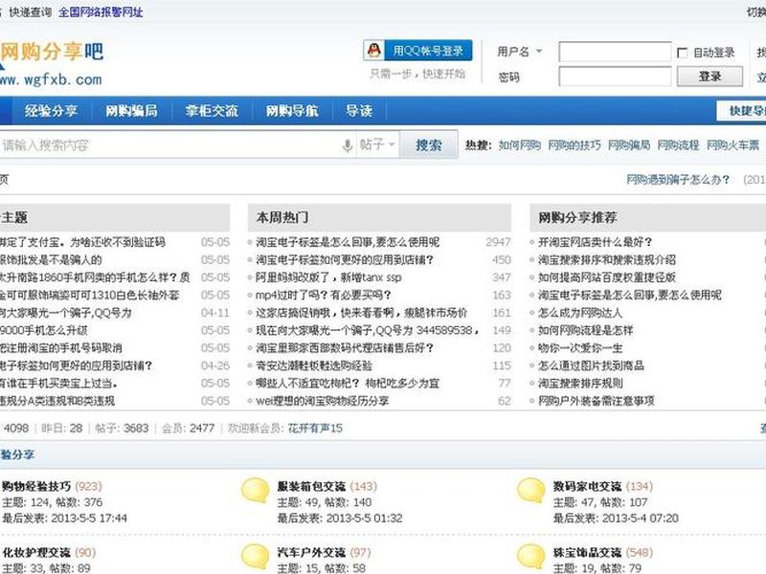Open post wei理想的淘宝购物经历分享

(x=323, y=401)
